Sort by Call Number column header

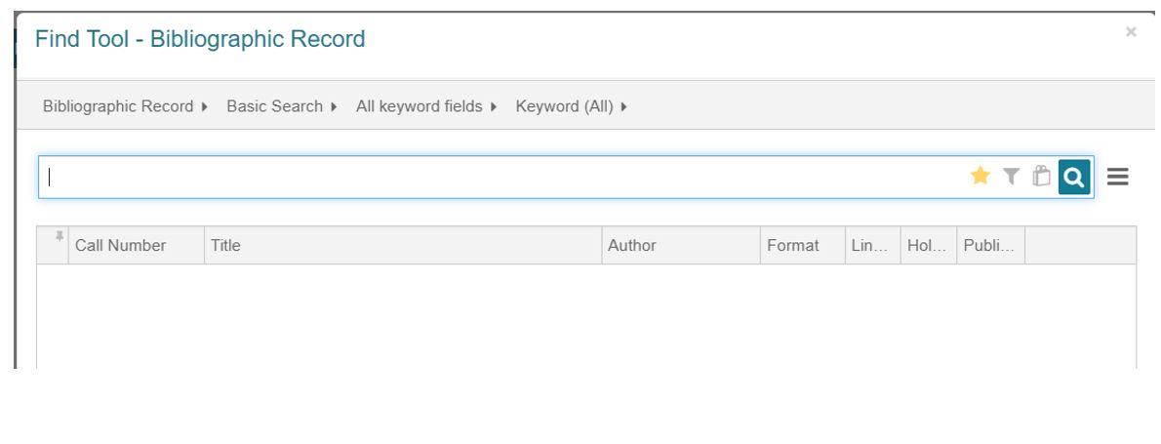tap(137, 246)
